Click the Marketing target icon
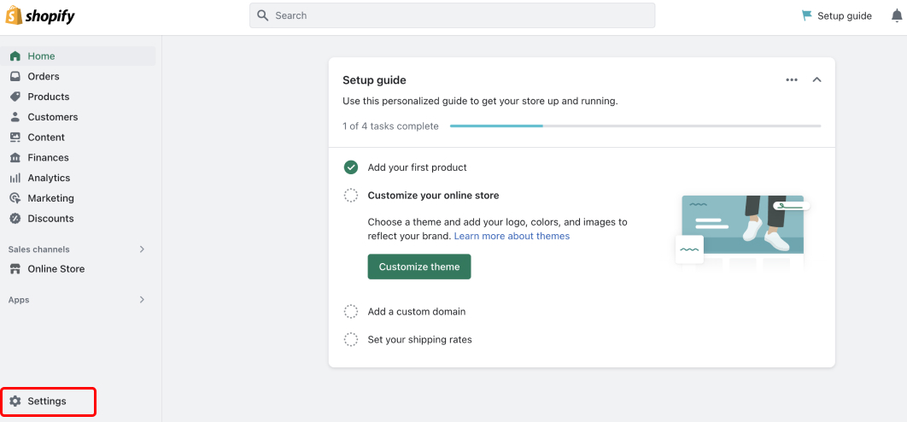This screenshot has height=422, width=907. pyautogui.click(x=15, y=198)
